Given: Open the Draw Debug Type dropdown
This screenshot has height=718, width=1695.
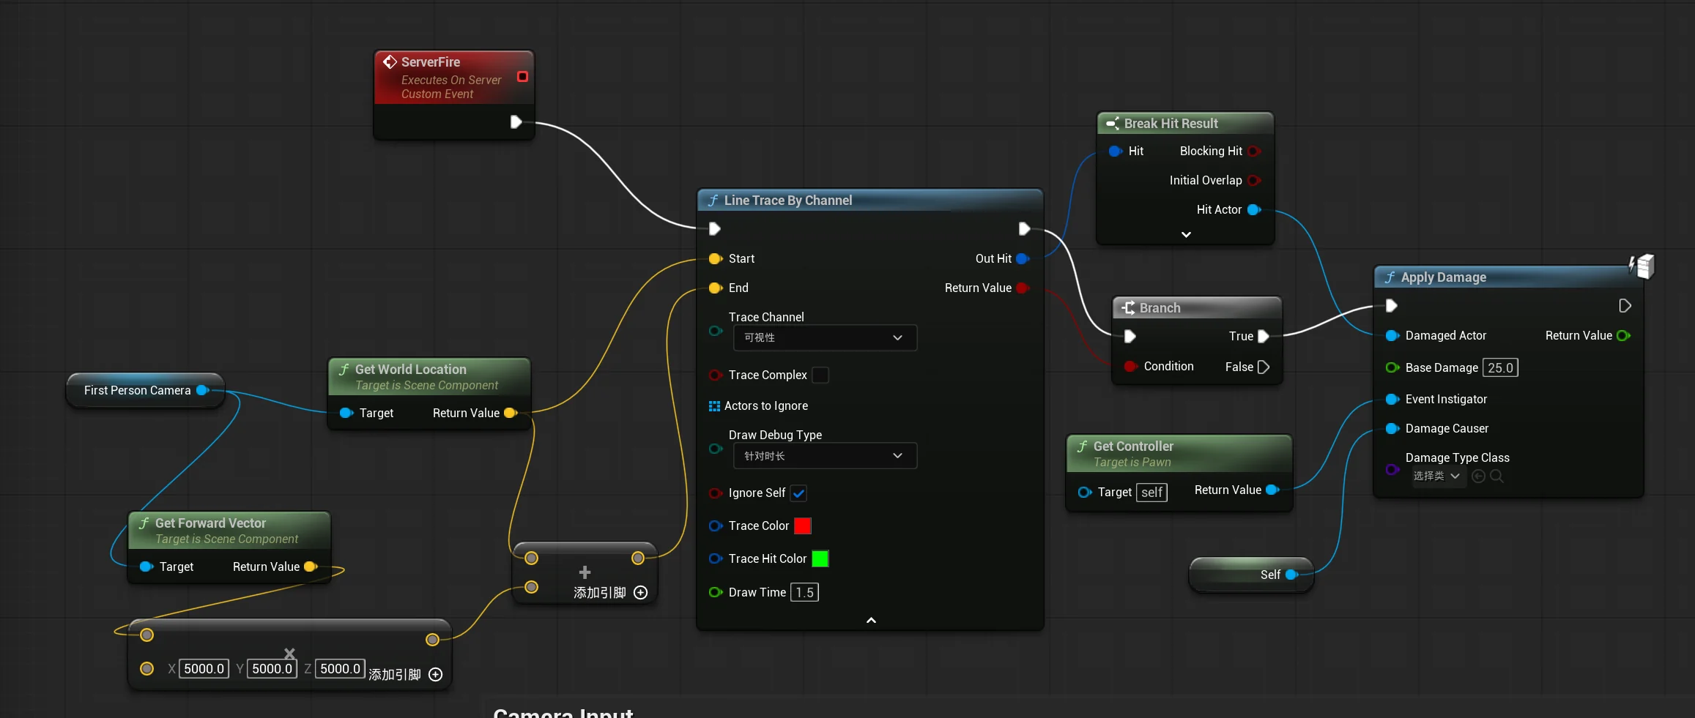Looking at the screenshot, I should tap(825, 455).
